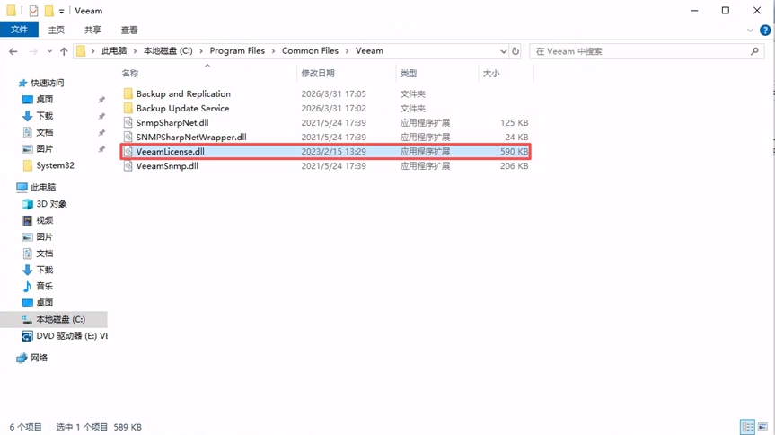The image size is (775, 435).
Task: Click Program Files in the breadcrumb
Action: (237, 50)
